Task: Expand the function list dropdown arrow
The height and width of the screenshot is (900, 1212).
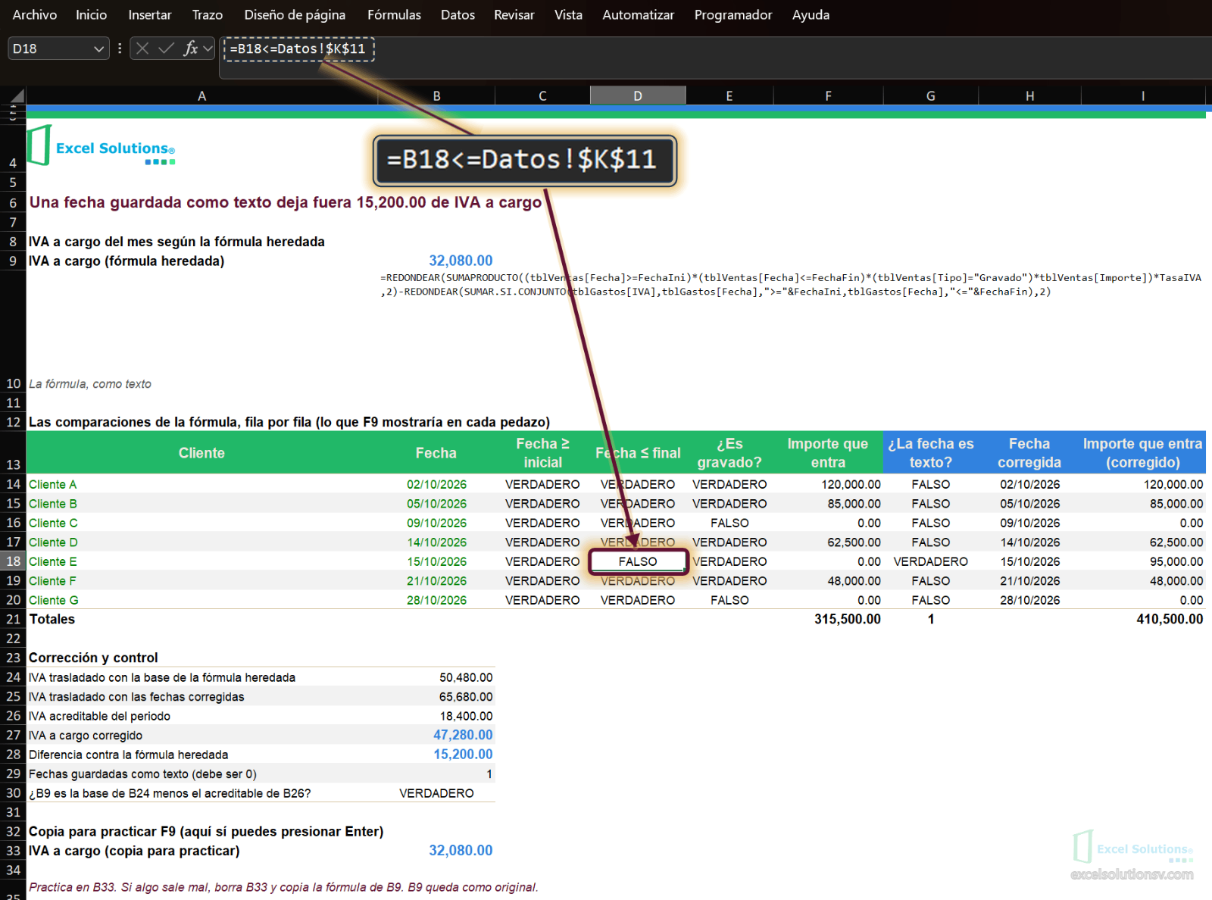Action: click(208, 48)
